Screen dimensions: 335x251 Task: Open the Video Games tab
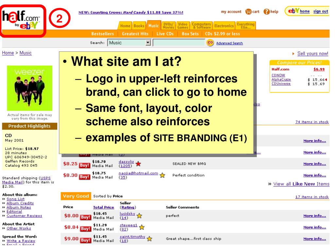click(x=183, y=25)
